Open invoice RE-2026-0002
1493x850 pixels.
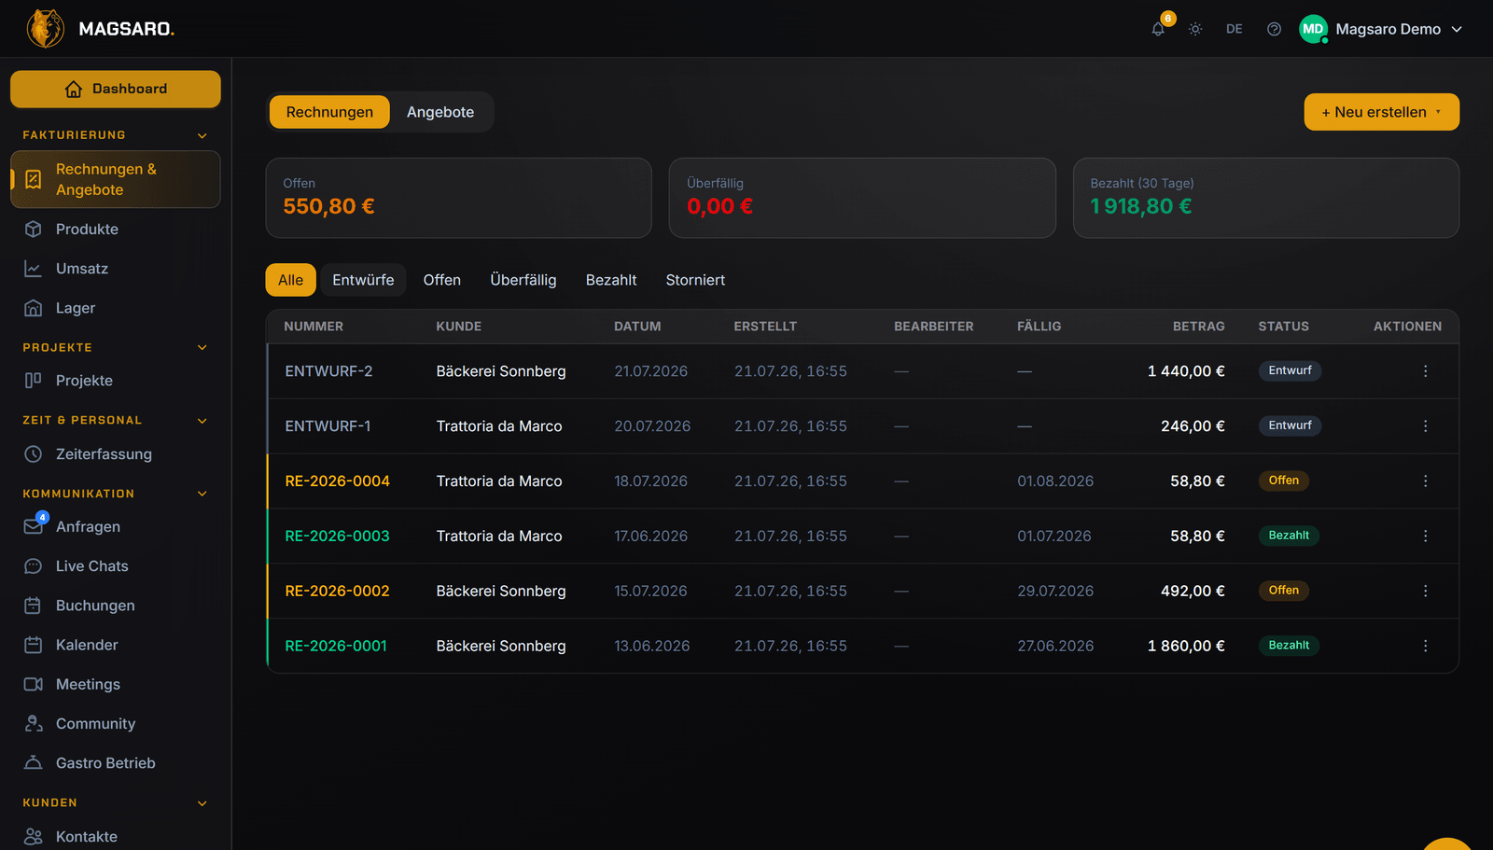(x=337, y=592)
